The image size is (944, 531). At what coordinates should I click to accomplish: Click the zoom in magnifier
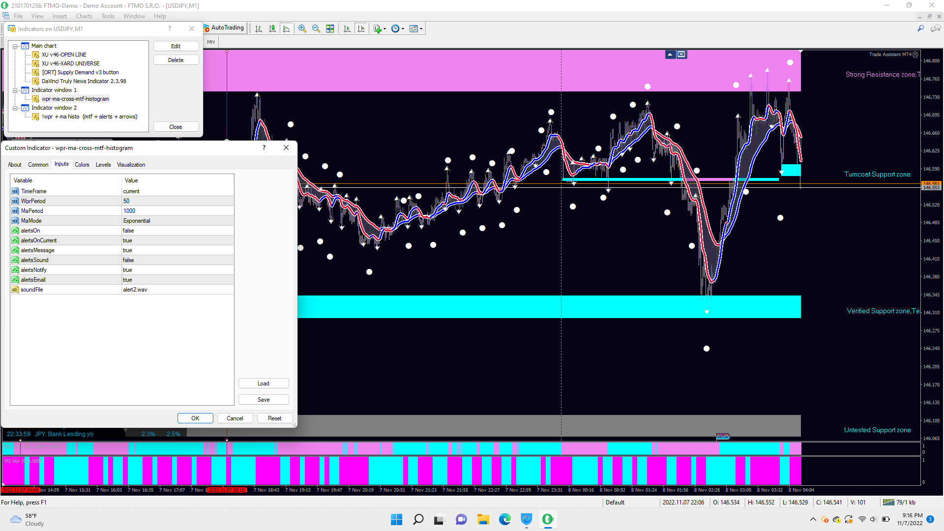click(x=302, y=29)
